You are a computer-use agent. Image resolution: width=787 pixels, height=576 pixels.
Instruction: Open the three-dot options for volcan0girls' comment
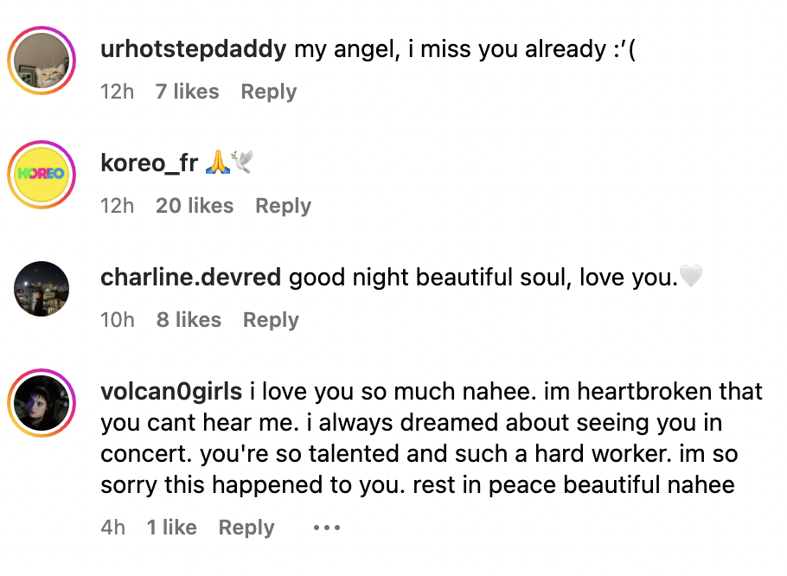(x=327, y=527)
